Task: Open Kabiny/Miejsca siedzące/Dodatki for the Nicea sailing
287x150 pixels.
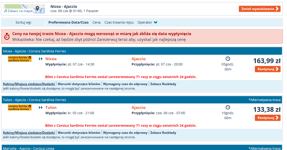Action: pyautogui.click(x=29, y=84)
